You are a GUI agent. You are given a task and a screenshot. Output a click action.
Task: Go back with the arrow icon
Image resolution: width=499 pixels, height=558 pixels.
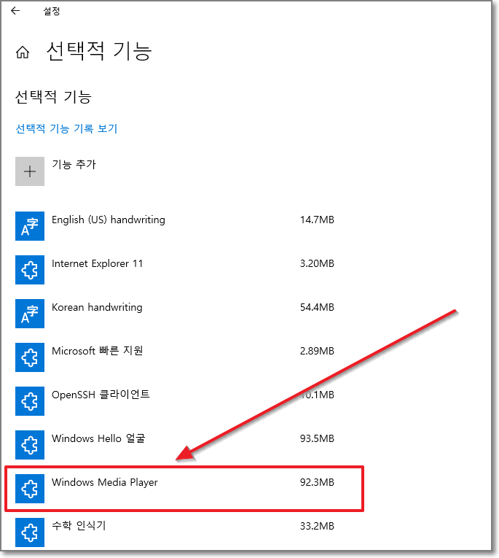pos(15,11)
